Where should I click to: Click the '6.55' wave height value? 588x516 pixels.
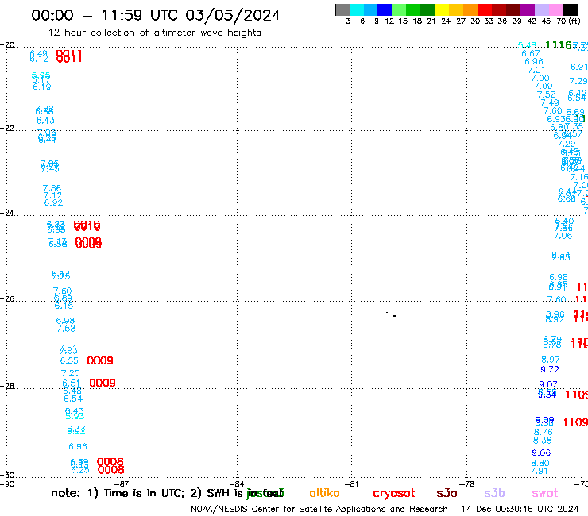pyautogui.click(x=69, y=361)
